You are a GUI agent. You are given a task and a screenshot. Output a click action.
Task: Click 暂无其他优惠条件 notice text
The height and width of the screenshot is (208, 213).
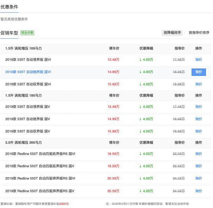[x=14, y=19]
